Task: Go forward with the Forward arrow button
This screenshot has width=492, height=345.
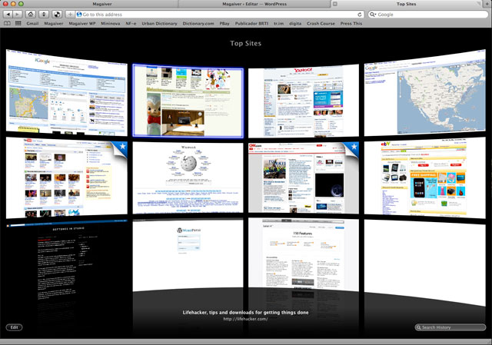Action: click(x=18, y=15)
